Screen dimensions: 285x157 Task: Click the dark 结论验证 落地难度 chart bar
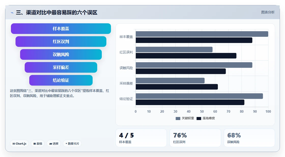pos(190,102)
